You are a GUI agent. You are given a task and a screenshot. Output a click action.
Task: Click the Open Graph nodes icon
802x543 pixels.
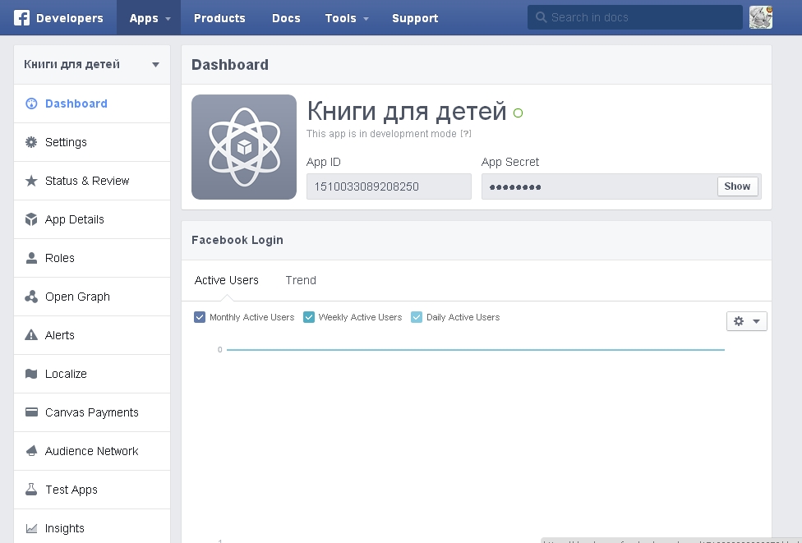[x=31, y=297]
